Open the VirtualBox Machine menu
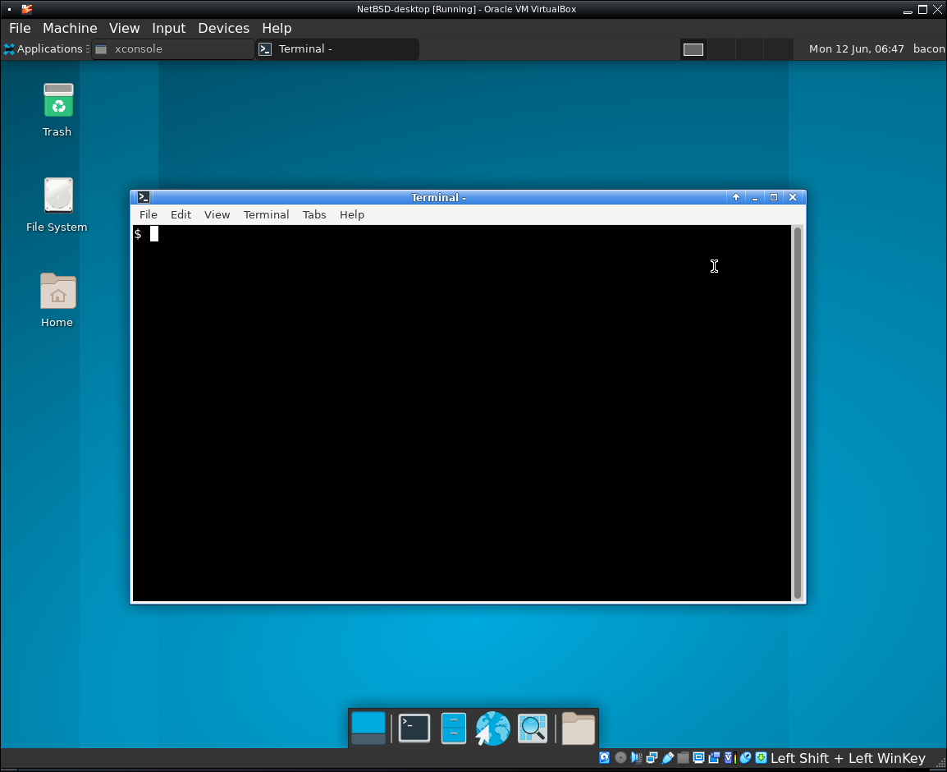Screen dimensions: 947x772 click(70, 28)
